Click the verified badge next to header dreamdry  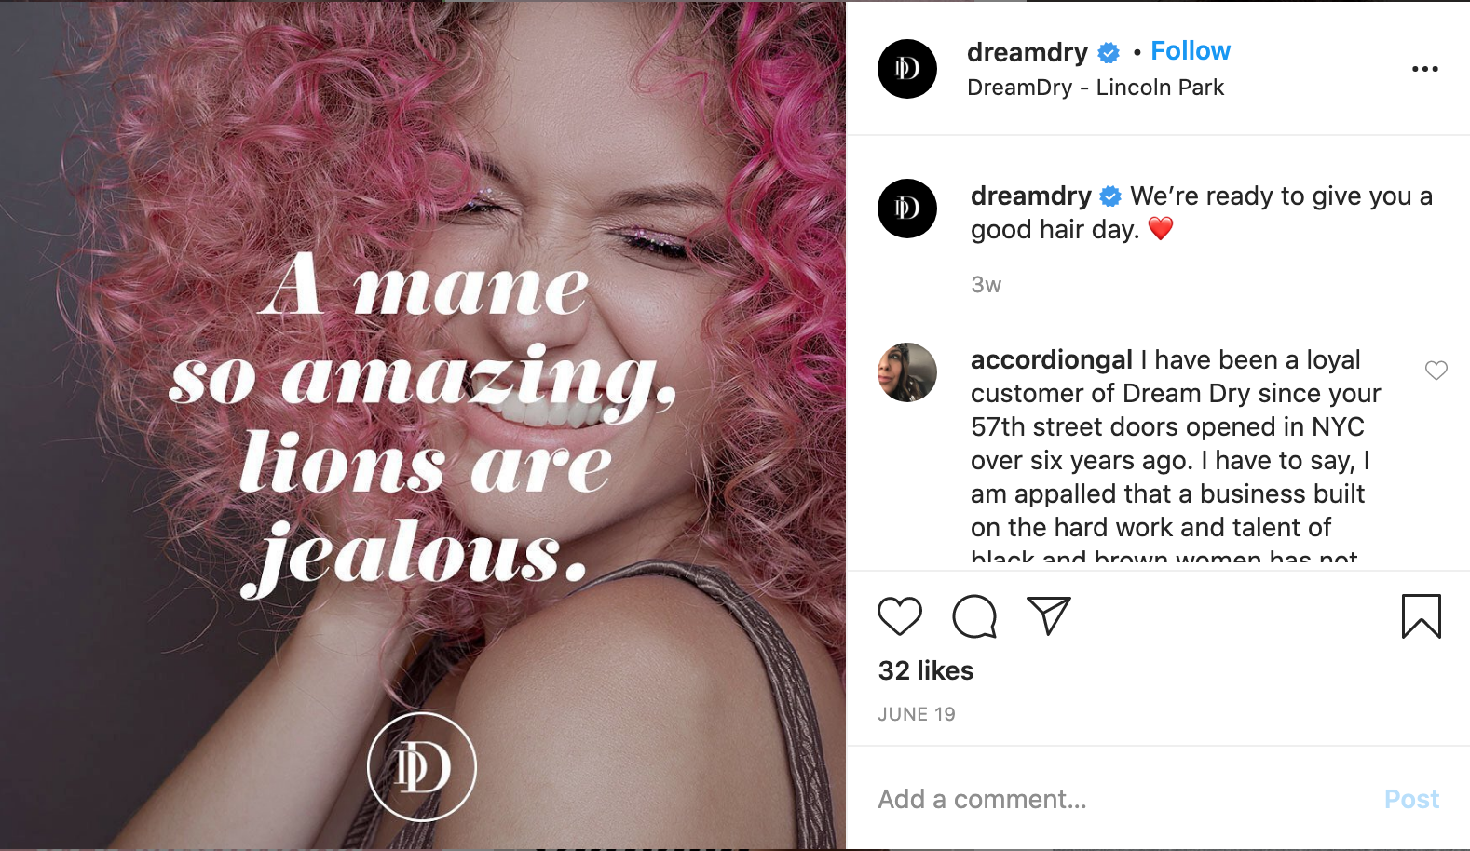pos(1109,53)
